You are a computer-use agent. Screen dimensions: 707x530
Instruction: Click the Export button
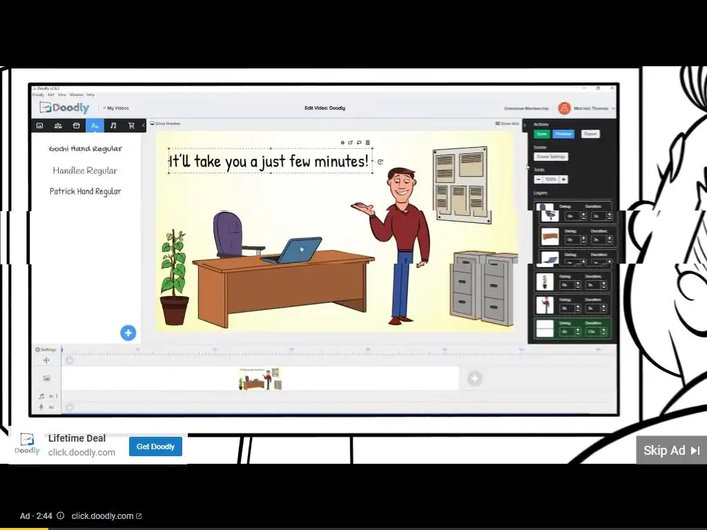(x=590, y=134)
